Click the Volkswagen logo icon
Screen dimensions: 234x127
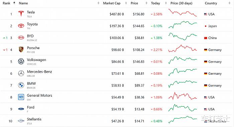click(x=21, y=61)
